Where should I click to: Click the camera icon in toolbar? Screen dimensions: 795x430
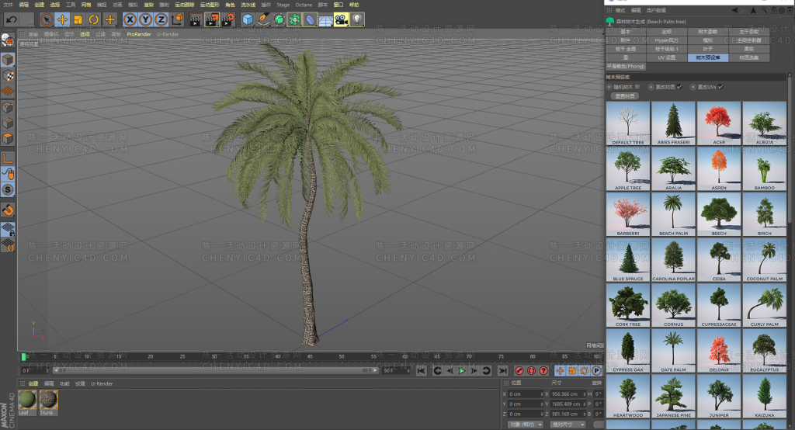(x=341, y=19)
